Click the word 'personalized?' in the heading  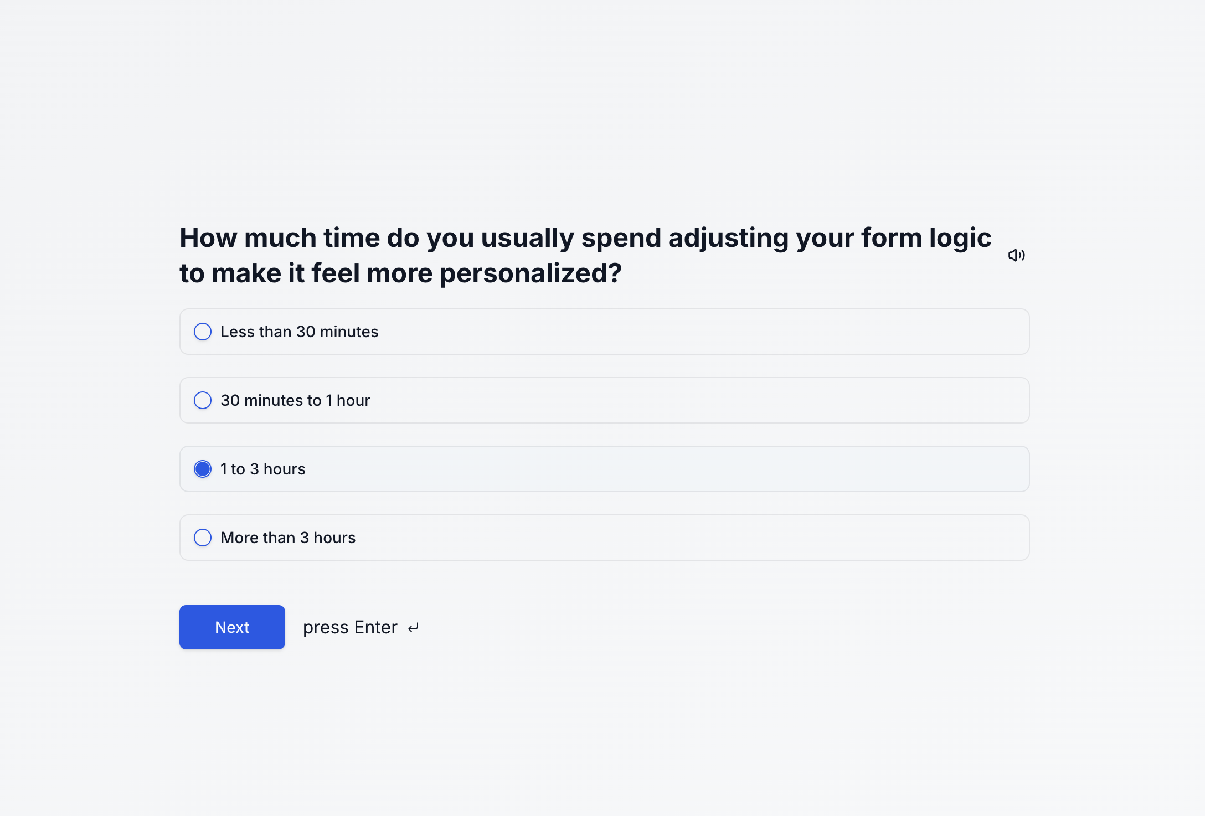(x=531, y=273)
